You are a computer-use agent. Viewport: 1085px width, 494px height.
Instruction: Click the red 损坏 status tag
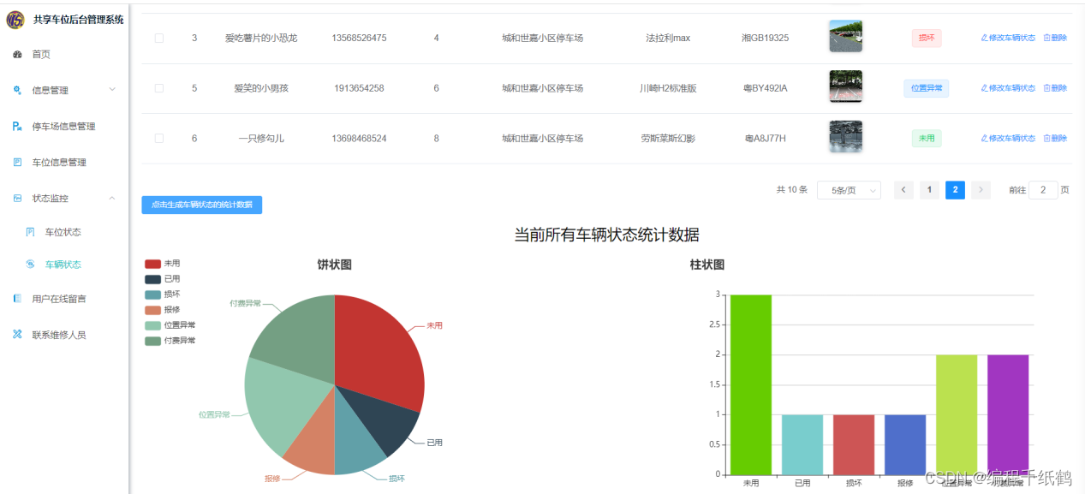(927, 38)
